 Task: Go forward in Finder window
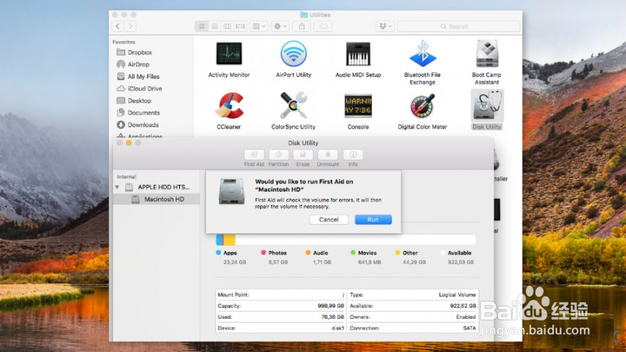(x=129, y=26)
